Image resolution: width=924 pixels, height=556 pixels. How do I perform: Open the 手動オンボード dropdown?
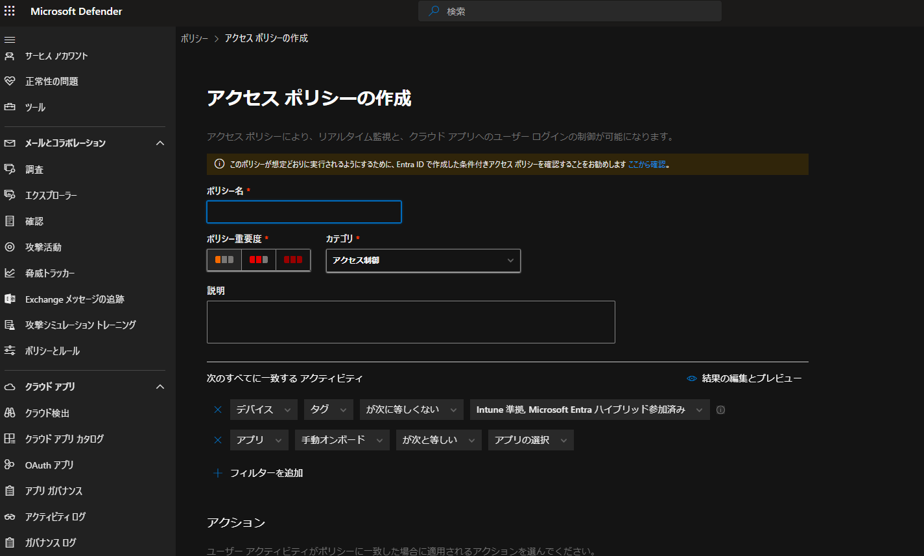pyautogui.click(x=342, y=440)
